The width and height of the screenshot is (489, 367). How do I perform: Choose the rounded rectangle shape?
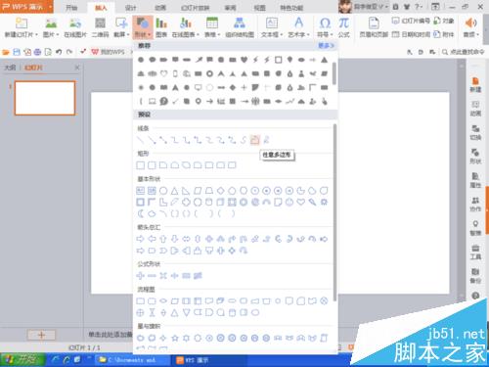[152, 165]
